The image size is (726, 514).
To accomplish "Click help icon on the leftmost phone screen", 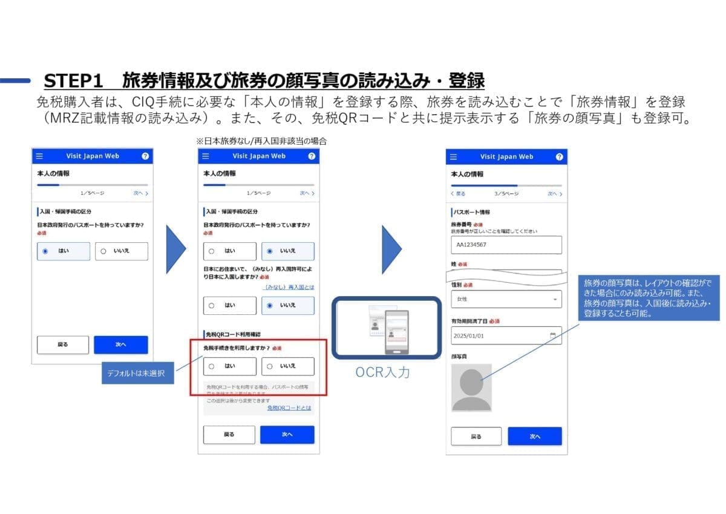I will point(145,156).
